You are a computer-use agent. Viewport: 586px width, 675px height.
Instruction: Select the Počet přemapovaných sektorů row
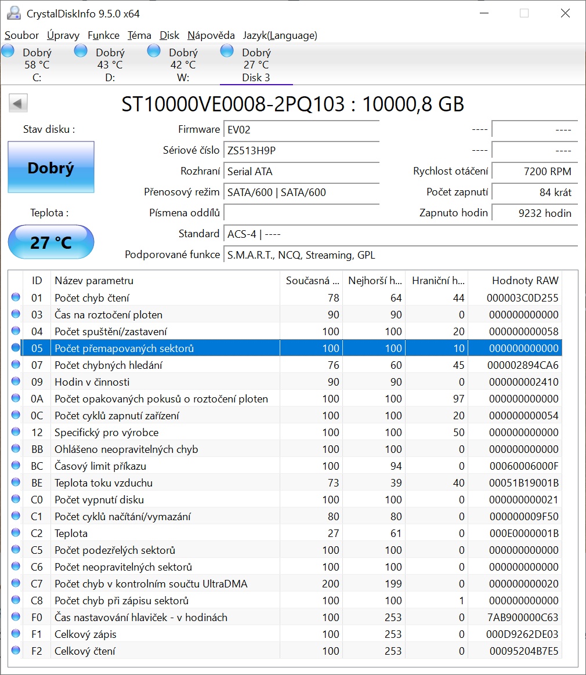click(286, 348)
